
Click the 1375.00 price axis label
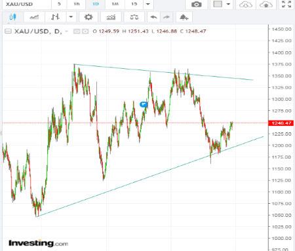[281, 64]
